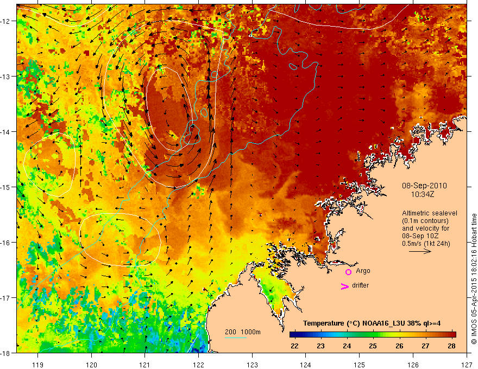This screenshot has height=369, width=478.
Task: Click the longitude axis label 124
Action: (x=306, y=365)
